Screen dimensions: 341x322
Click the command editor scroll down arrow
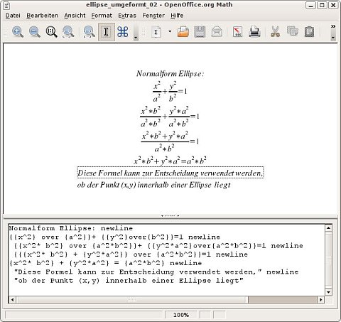click(328, 292)
